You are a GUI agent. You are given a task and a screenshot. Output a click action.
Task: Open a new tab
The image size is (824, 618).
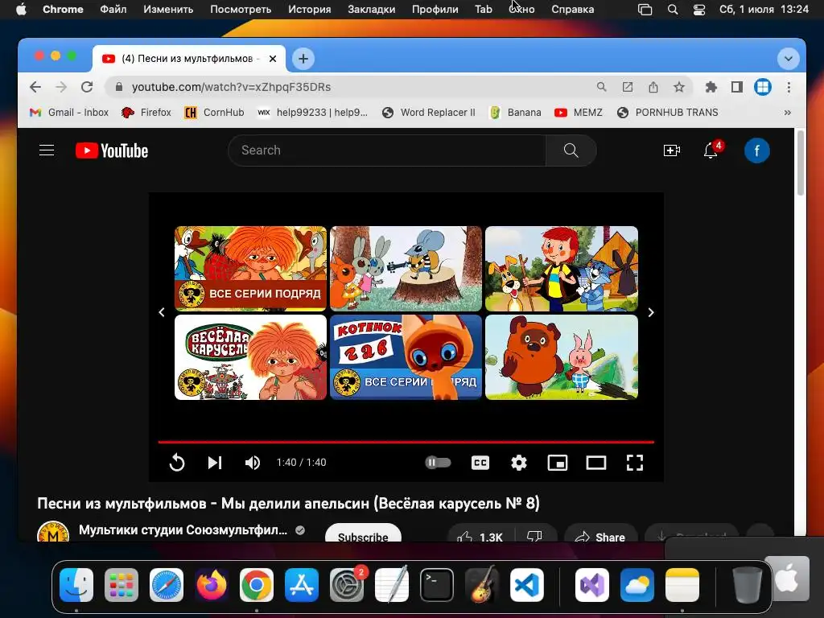tap(303, 58)
